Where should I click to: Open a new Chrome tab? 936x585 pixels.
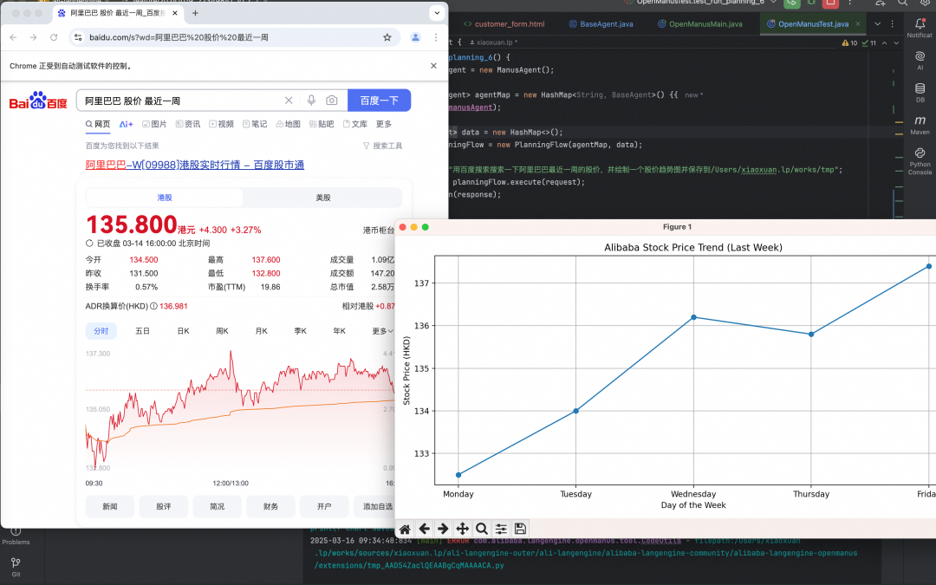click(x=195, y=12)
